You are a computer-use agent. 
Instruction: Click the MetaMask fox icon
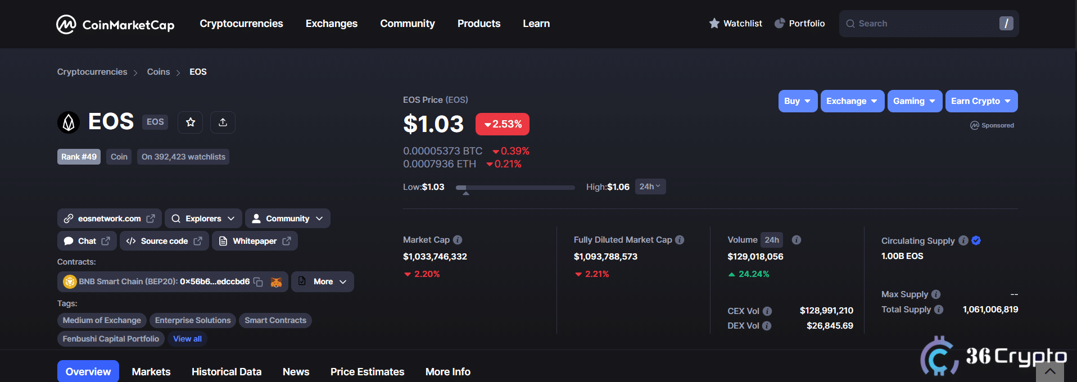pos(276,282)
